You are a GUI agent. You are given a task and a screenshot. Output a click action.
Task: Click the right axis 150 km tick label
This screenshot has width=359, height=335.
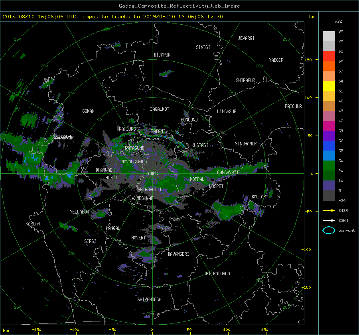coord(308,60)
